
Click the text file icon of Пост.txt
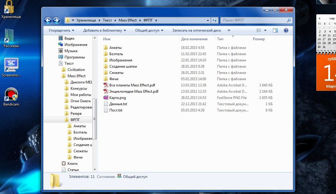[106, 110]
